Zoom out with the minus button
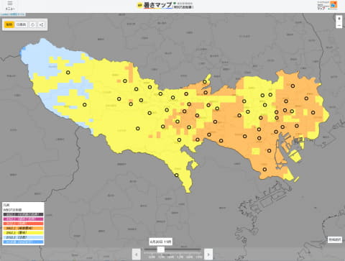345x261 pixels. pyautogui.click(x=339, y=25)
